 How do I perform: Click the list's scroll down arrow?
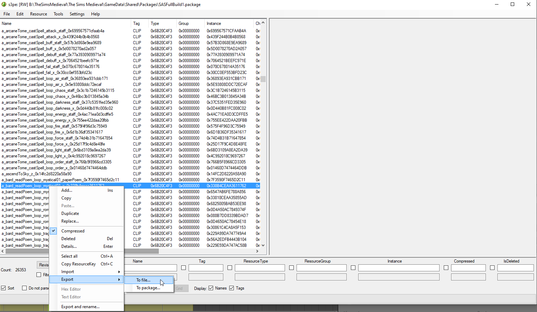(263, 245)
